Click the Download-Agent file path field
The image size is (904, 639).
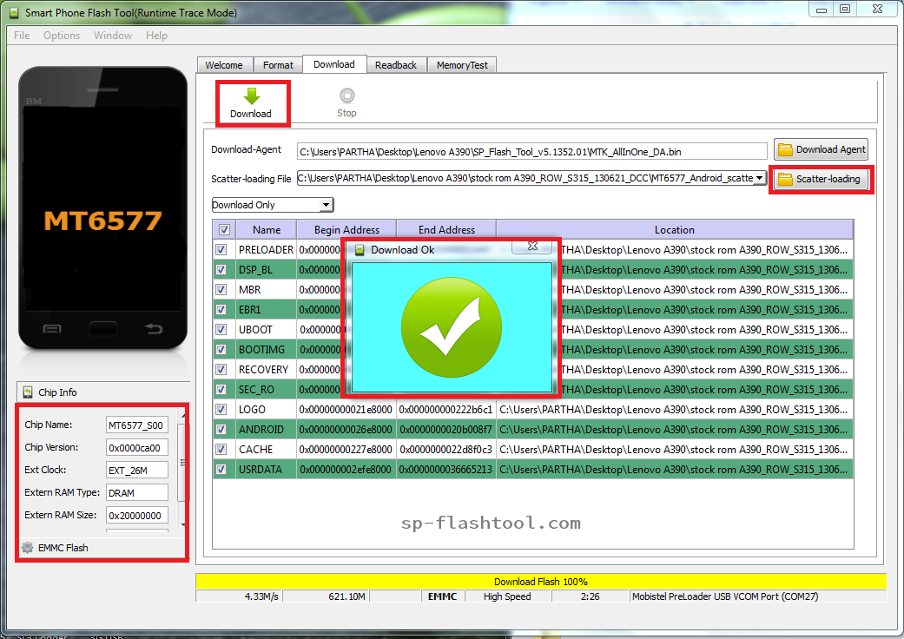(530, 148)
